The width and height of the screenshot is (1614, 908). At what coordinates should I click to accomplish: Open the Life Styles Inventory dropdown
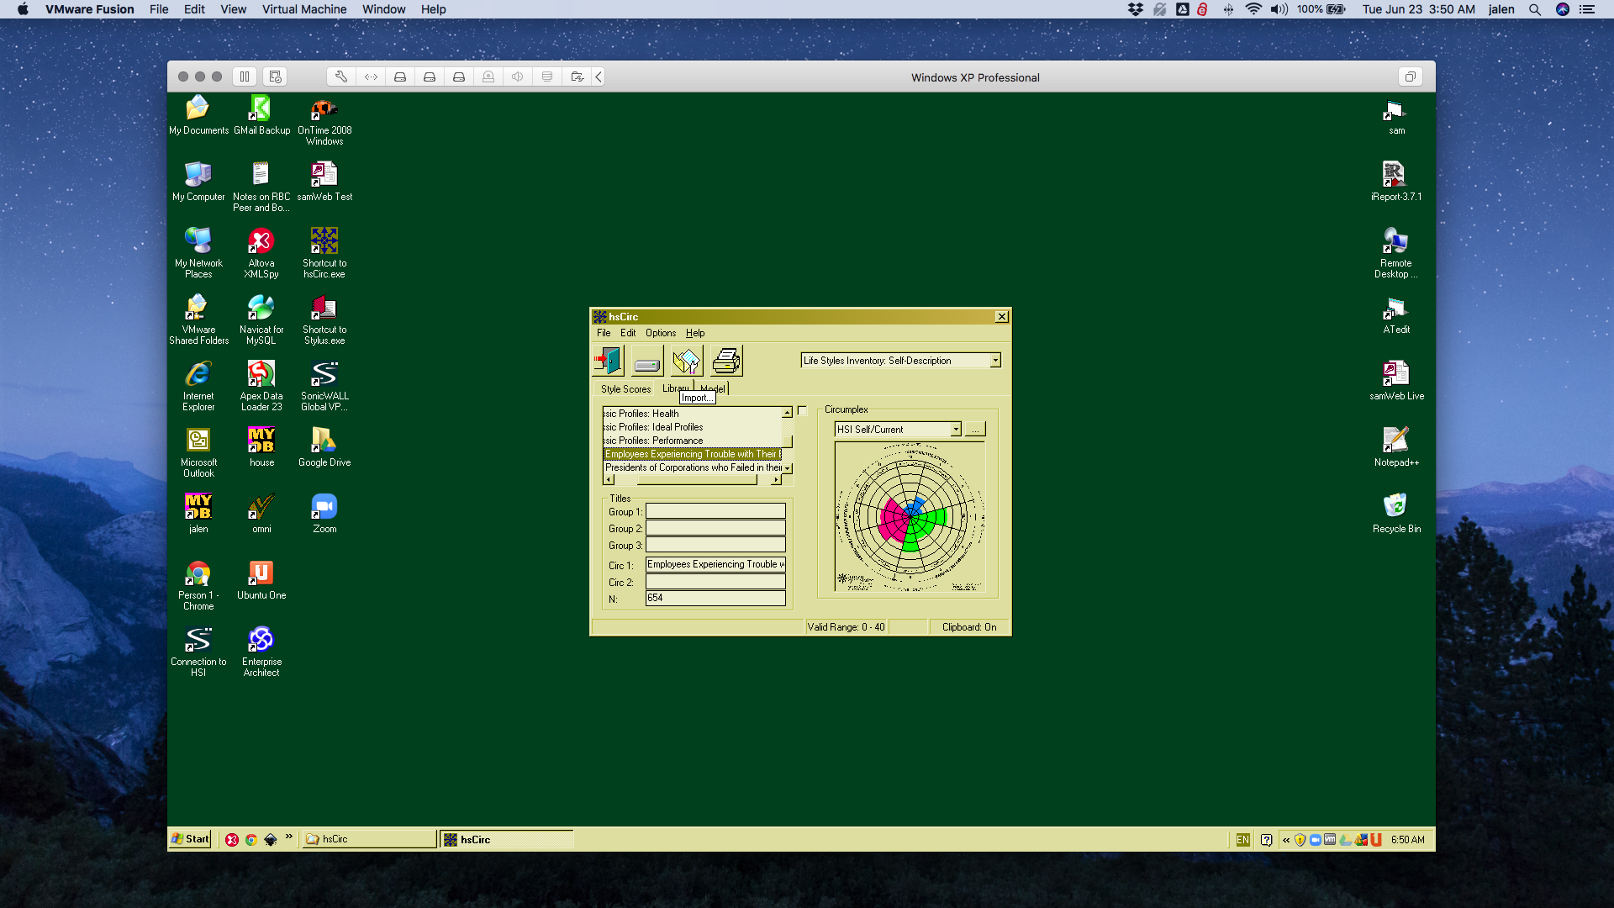click(995, 361)
